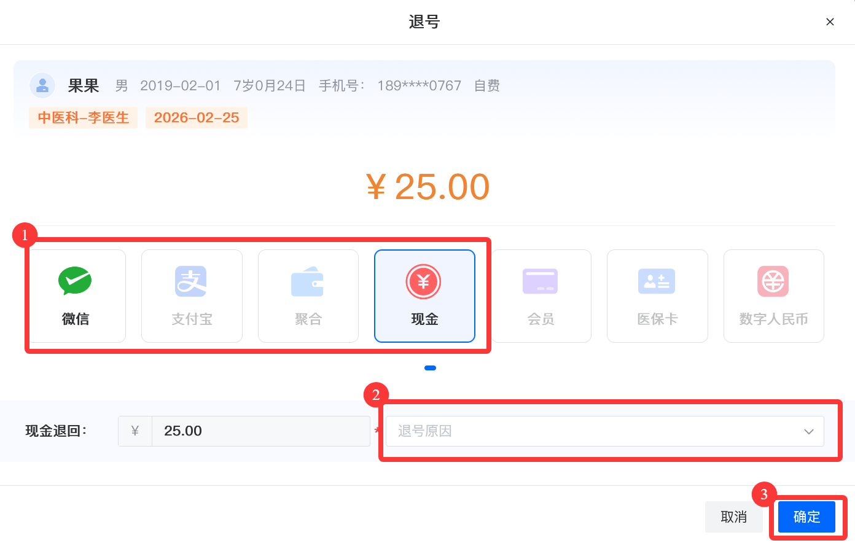Choose the Alipay (支付宝) icon
The height and width of the screenshot is (543, 855).
pyautogui.click(x=191, y=281)
